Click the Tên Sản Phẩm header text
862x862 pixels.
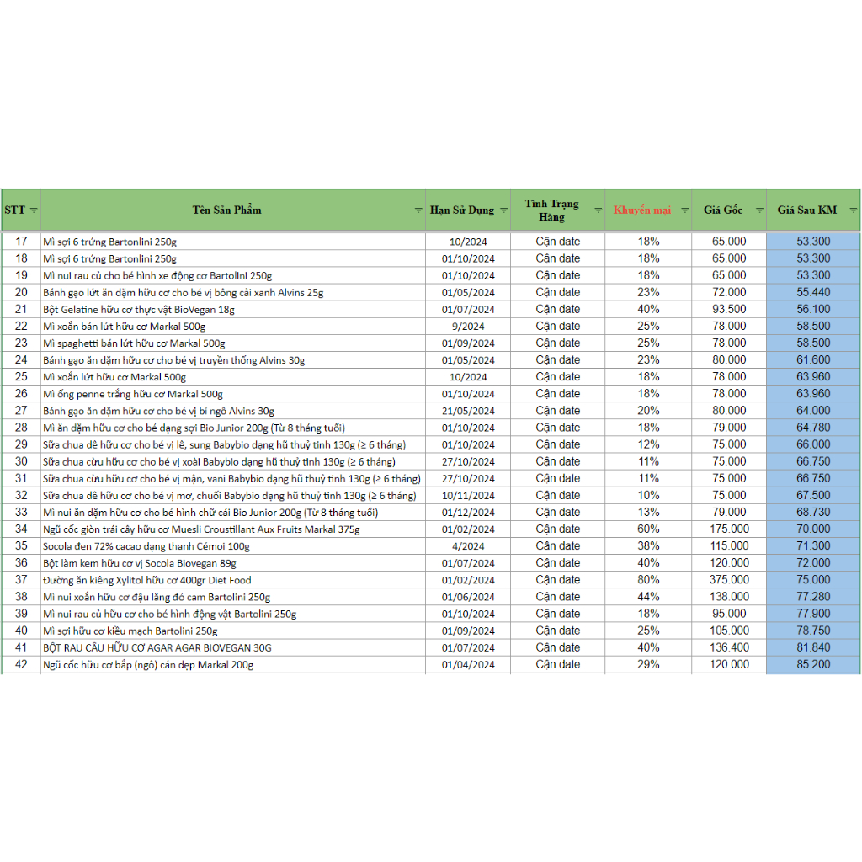tap(226, 210)
